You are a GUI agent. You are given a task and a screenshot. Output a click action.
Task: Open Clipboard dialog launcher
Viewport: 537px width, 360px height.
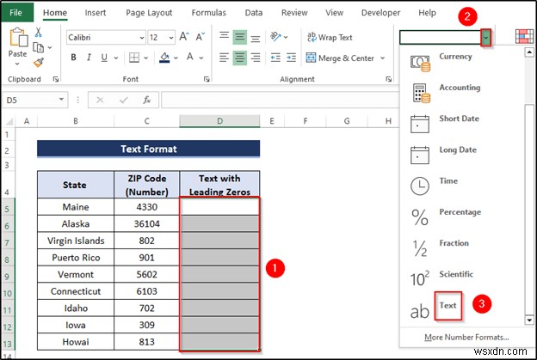tap(55, 79)
